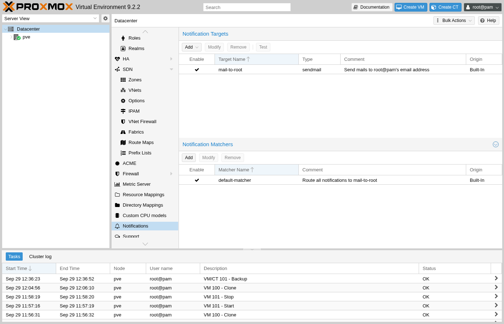Select the SDN network icon

tap(117, 69)
